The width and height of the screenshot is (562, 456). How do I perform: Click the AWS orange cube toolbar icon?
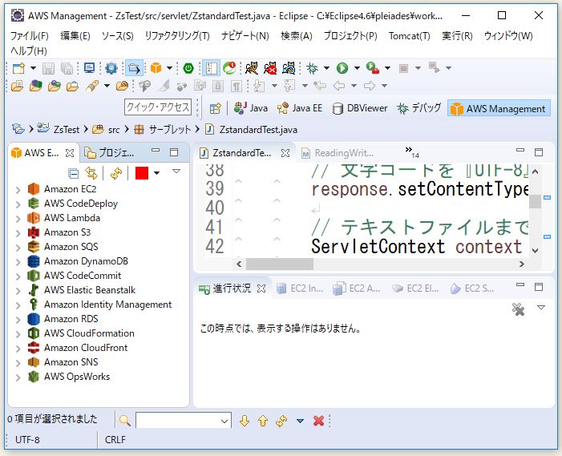coord(156,67)
